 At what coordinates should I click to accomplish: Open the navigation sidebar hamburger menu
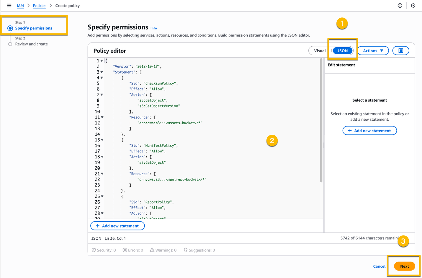click(9, 5)
